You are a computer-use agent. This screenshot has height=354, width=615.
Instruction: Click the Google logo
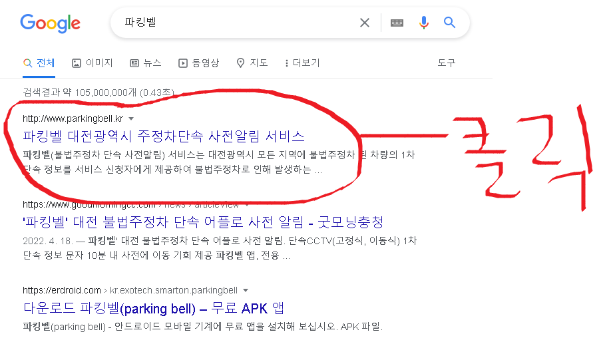click(x=50, y=23)
